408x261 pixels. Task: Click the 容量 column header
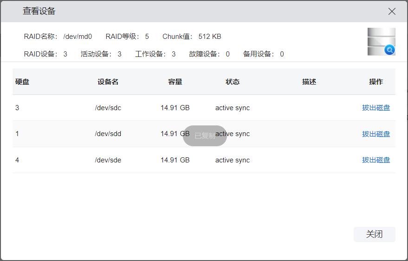(x=175, y=82)
